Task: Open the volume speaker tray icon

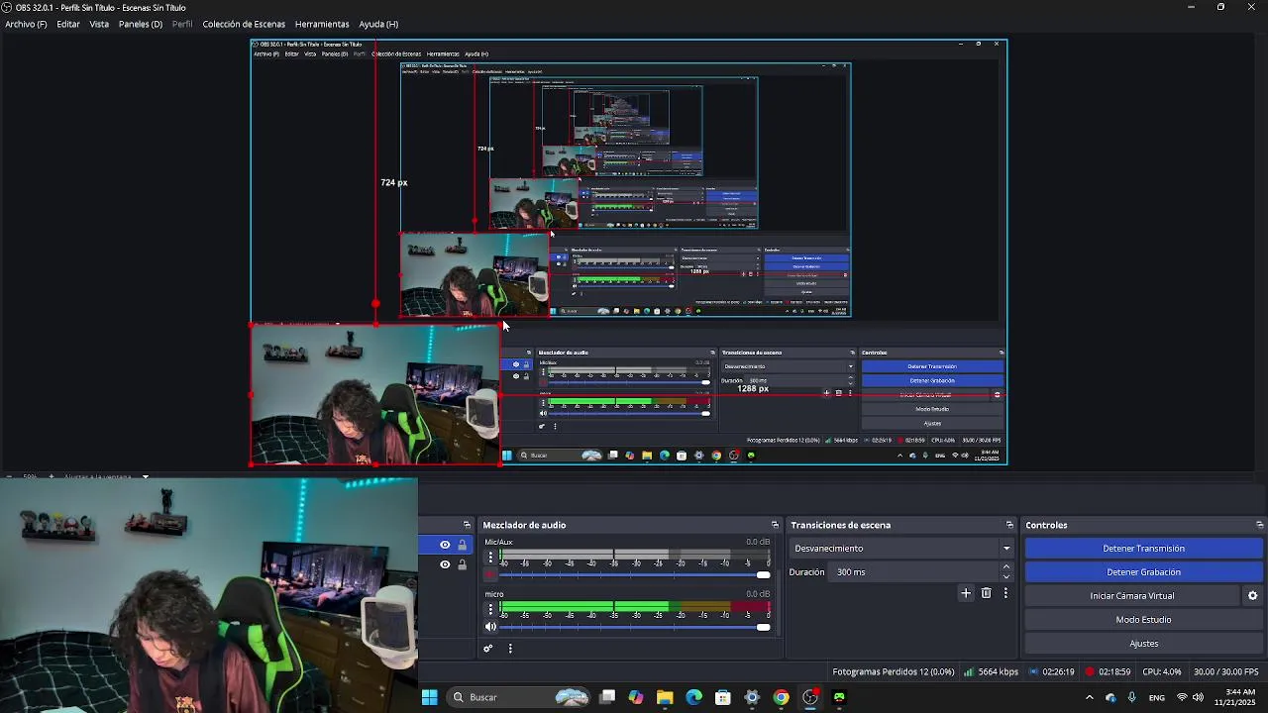Action: 1198,697
